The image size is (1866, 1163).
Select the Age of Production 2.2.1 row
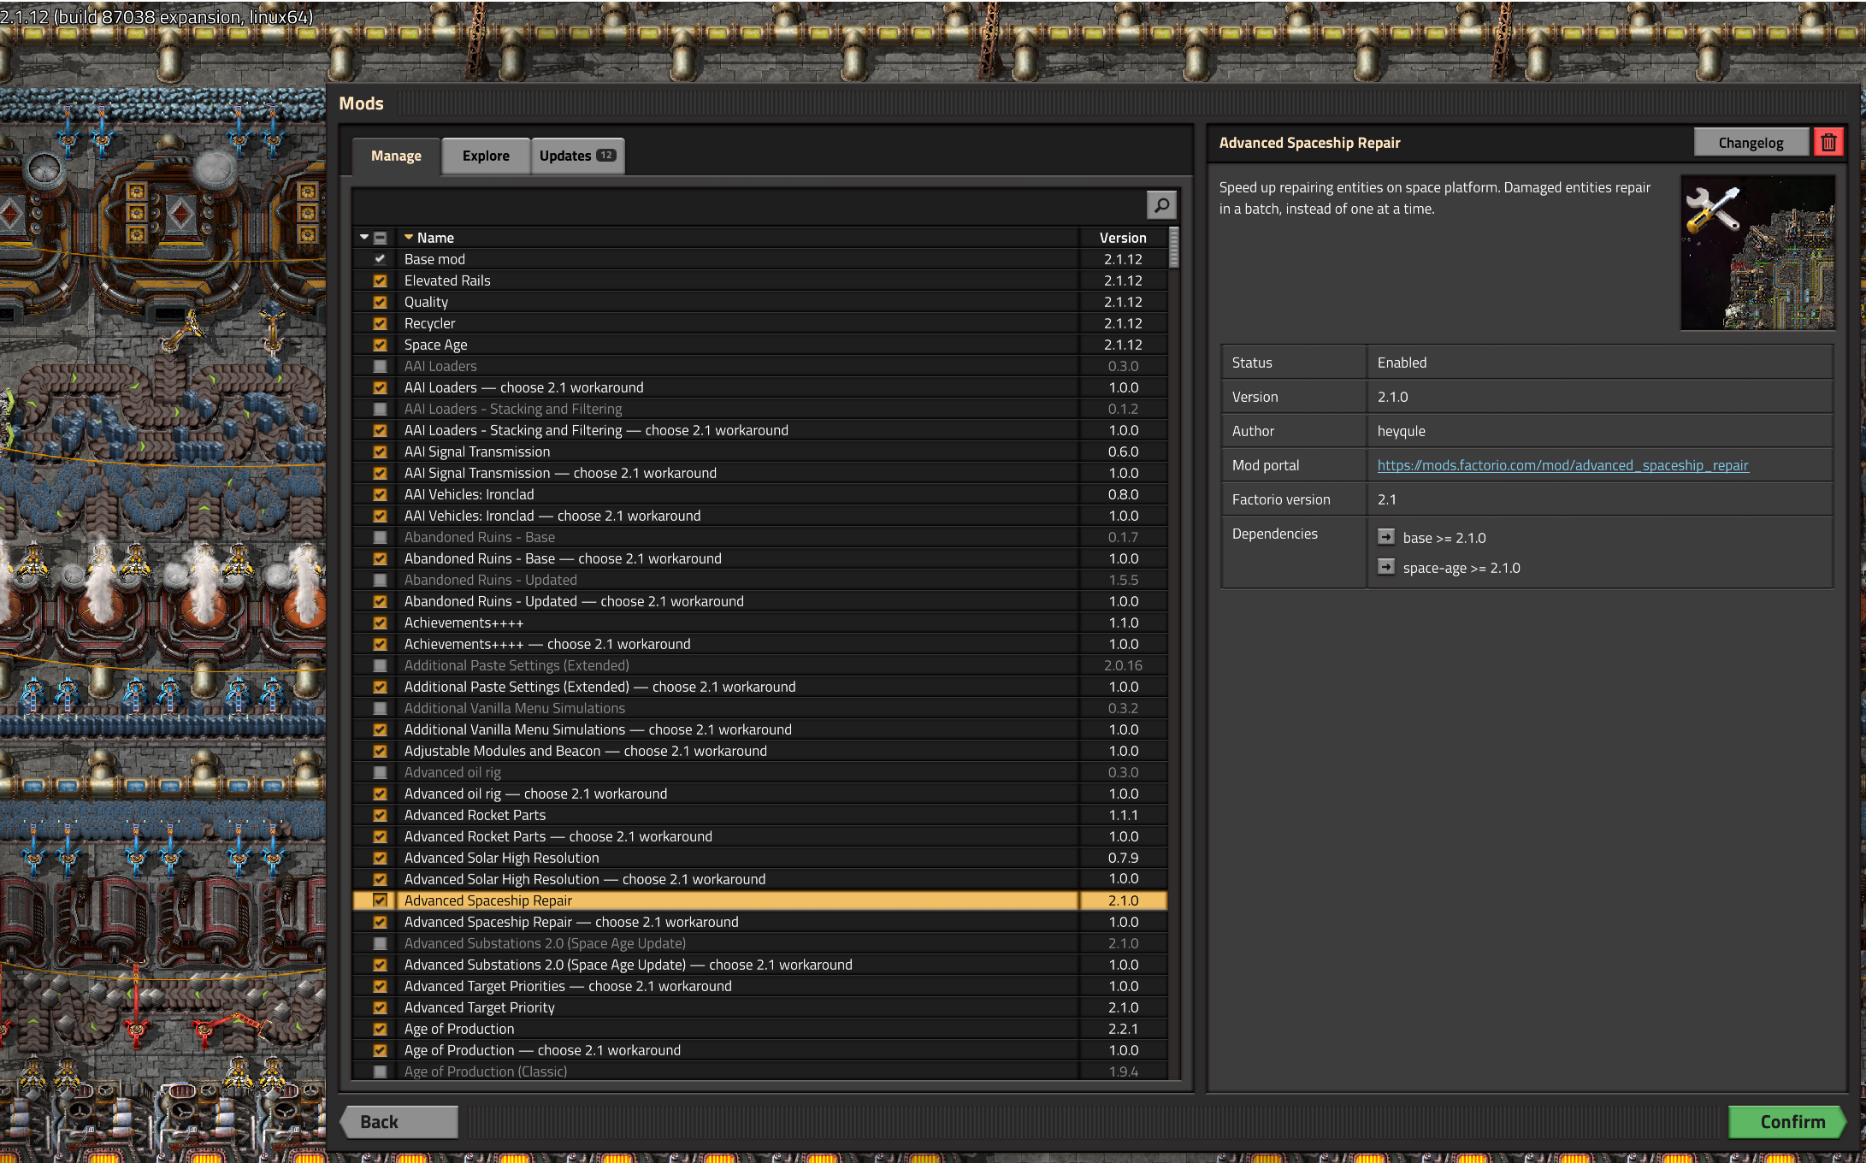click(759, 1029)
